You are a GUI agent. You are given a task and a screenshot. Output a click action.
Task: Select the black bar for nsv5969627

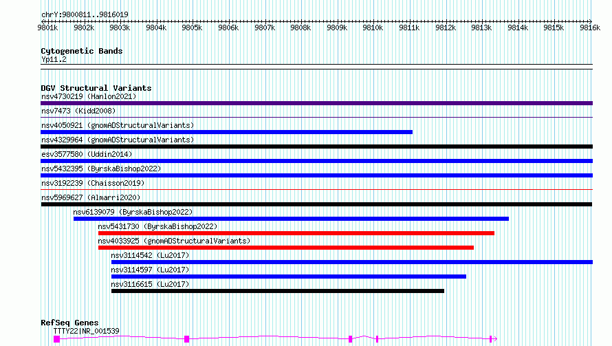click(x=316, y=204)
